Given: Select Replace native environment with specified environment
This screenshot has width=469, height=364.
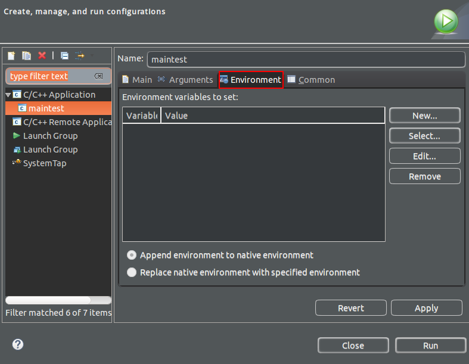Looking at the screenshot, I should click(x=243, y=272).
